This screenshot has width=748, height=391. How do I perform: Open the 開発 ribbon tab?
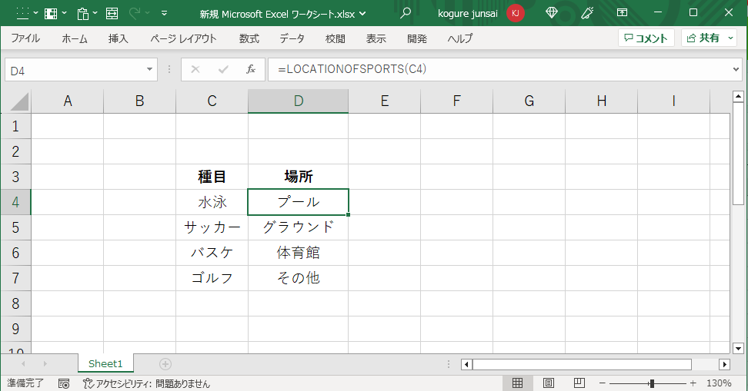[x=417, y=38]
